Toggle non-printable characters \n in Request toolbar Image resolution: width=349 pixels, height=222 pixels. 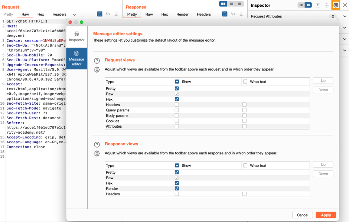[108, 14]
